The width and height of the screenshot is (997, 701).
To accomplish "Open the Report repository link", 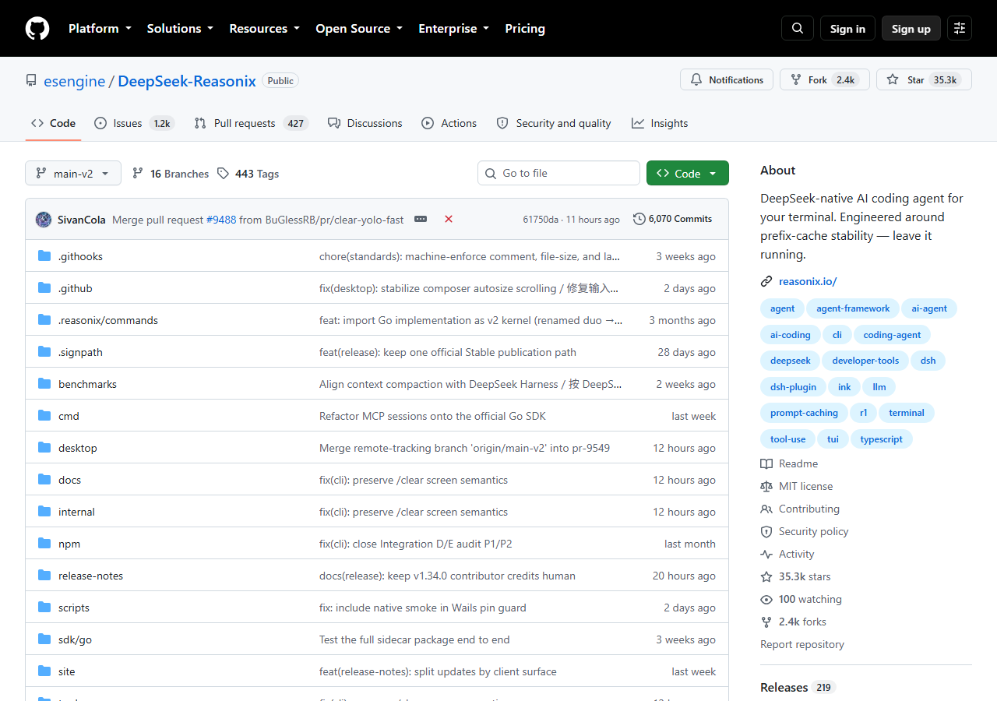I will pyautogui.click(x=802, y=644).
